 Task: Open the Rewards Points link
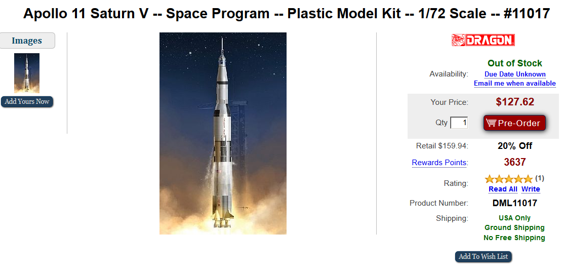pyautogui.click(x=439, y=163)
